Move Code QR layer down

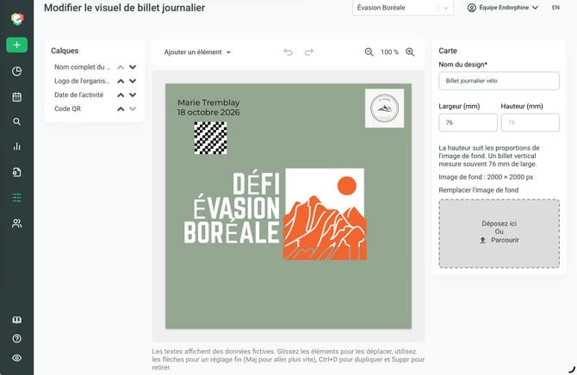tap(133, 109)
